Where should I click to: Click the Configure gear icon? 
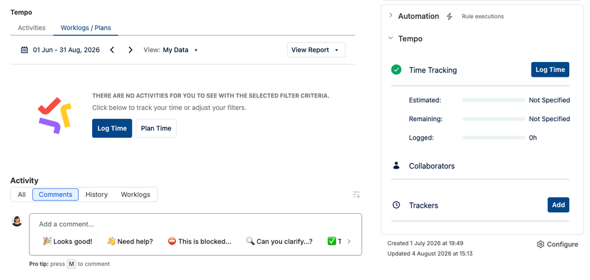[x=541, y=245]
